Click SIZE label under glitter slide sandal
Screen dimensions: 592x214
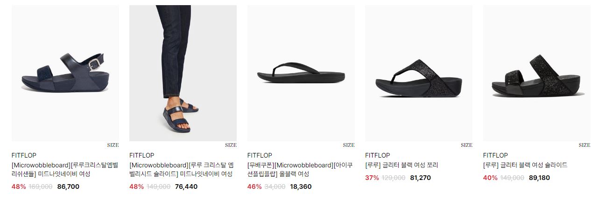pyautogui.click(x=585, y=145)
